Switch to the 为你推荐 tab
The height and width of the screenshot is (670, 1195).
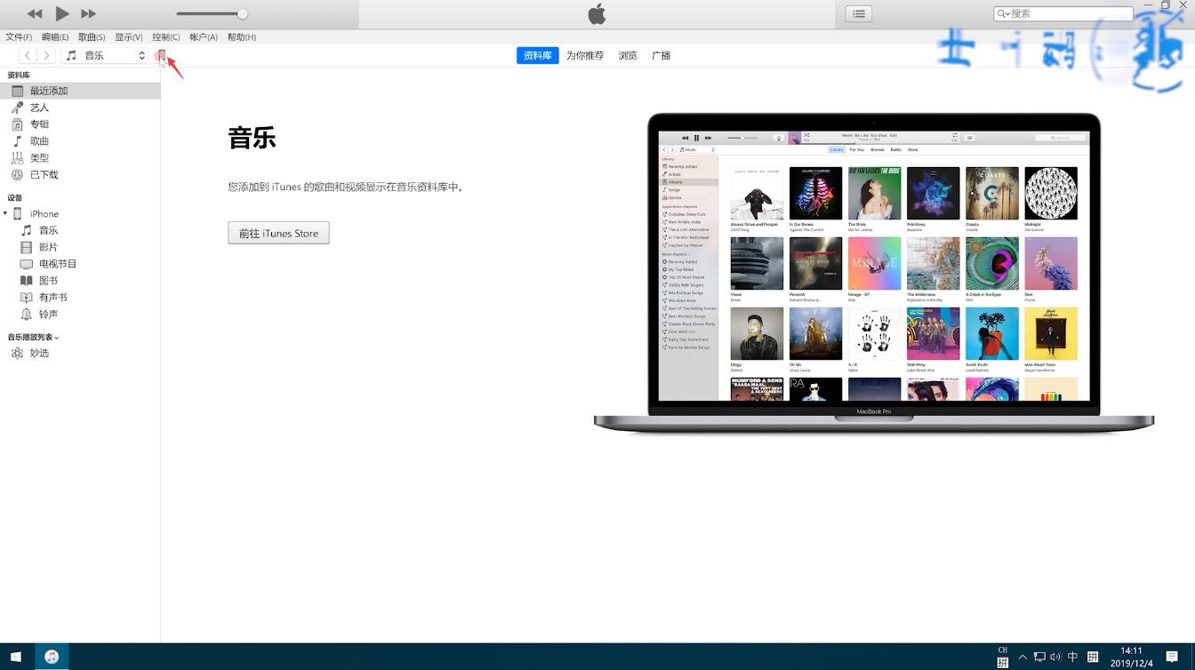(585, 55)
